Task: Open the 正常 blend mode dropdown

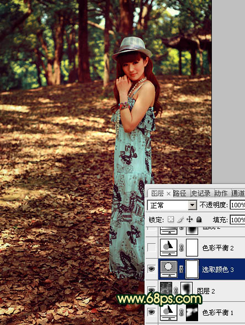Action: (172, 205)
